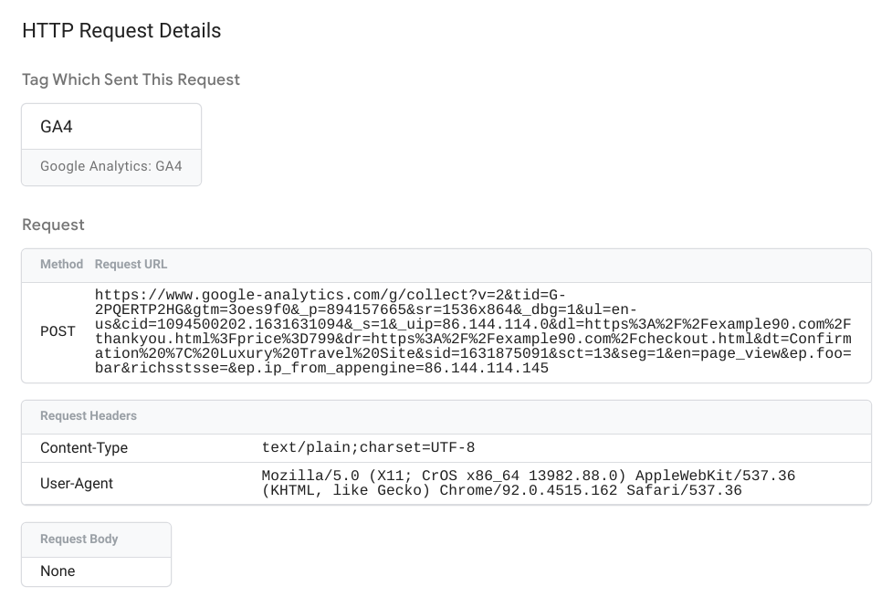Click the Method column header
This screenshot has width=892, height=597.
click(x=61, y=264)
